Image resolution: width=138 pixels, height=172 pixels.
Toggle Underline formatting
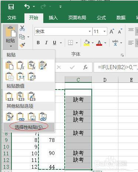(54, 43)
